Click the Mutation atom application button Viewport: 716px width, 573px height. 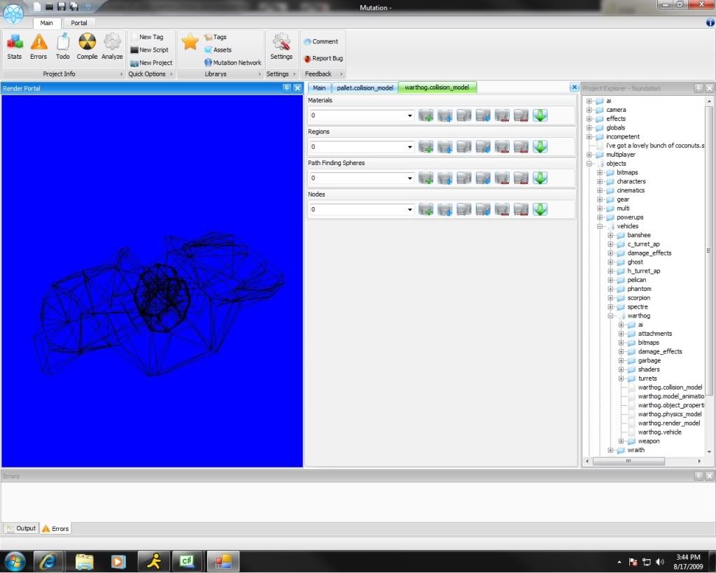13,14
